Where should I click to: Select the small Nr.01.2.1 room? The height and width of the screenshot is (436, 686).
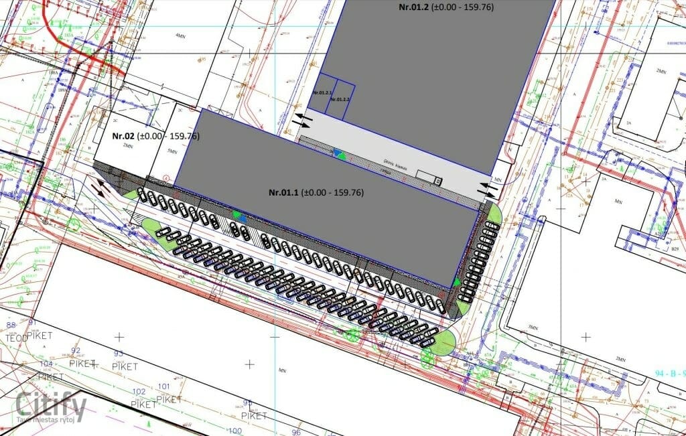click(323, 92)
